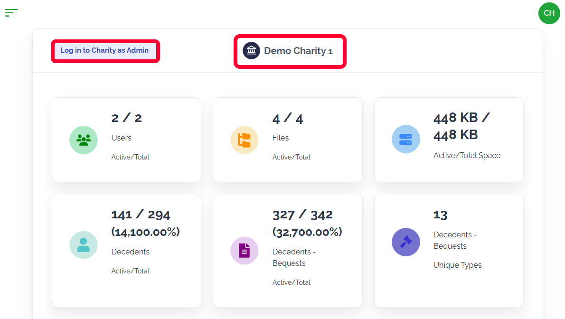Screen dimensions: 565x319
Task: Click the 141 / 294 decedents count
Action: (141, 215)
